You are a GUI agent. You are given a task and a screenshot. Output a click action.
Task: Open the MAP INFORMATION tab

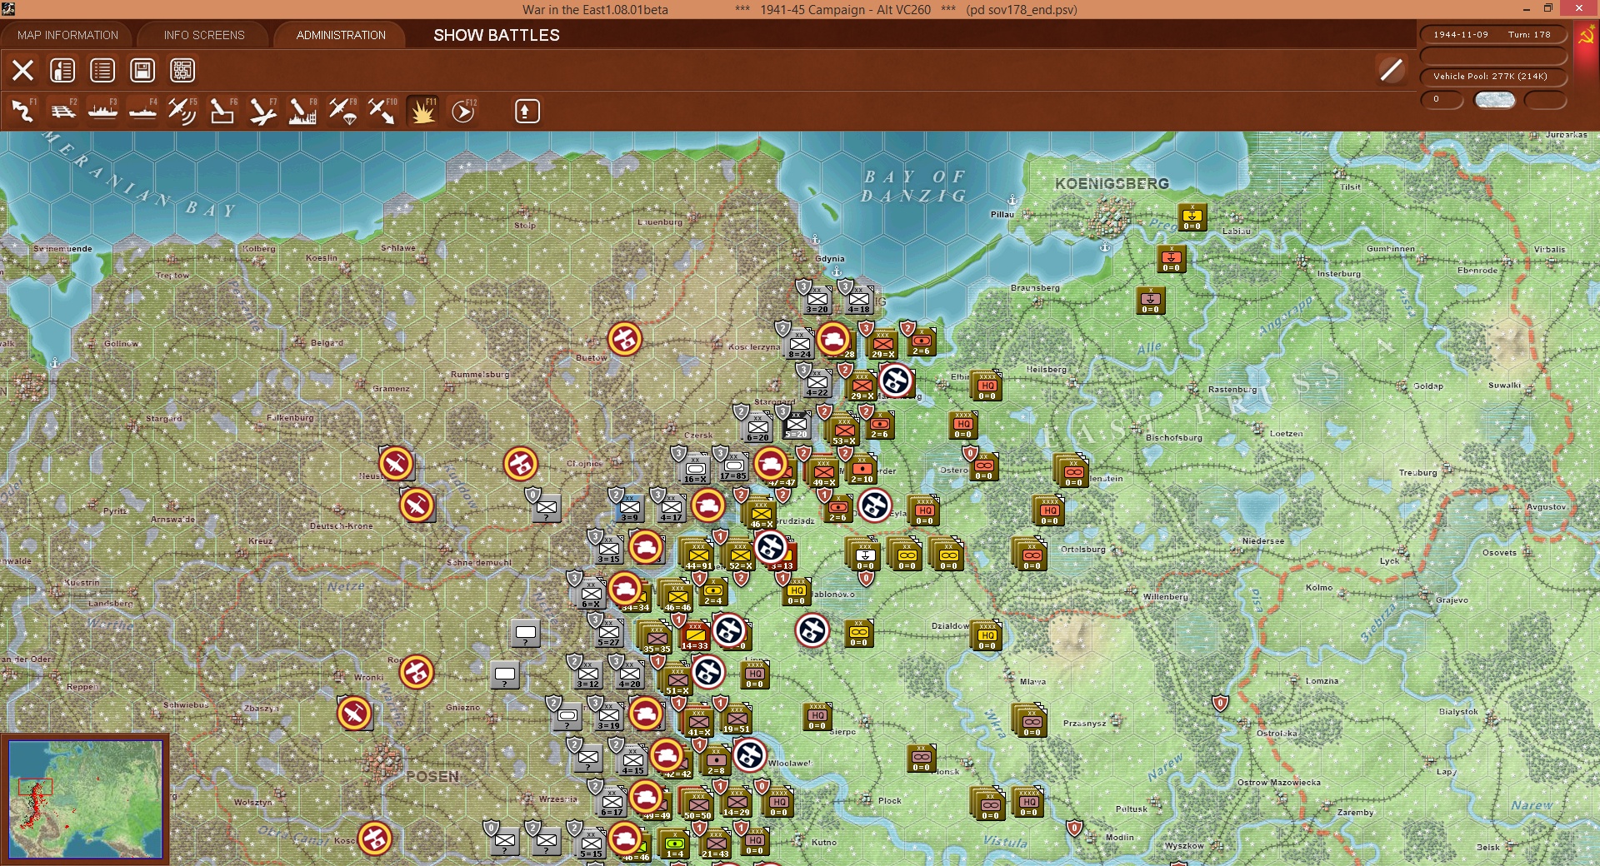67,35
